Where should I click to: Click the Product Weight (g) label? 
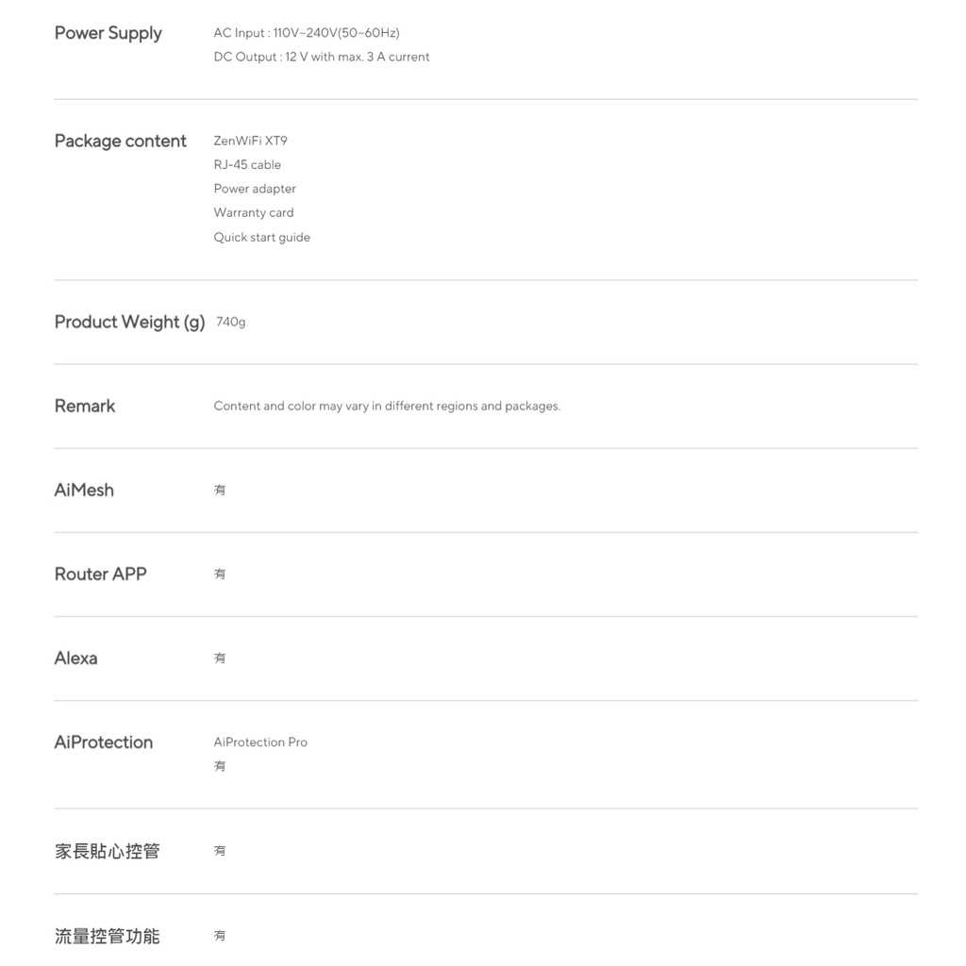129,322
